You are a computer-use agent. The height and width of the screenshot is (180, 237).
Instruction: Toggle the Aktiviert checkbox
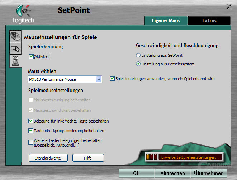31,57
